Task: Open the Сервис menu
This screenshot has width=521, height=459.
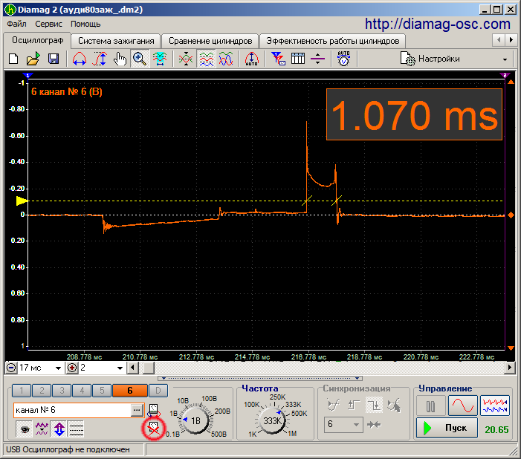Action: [x=48, y=24]
